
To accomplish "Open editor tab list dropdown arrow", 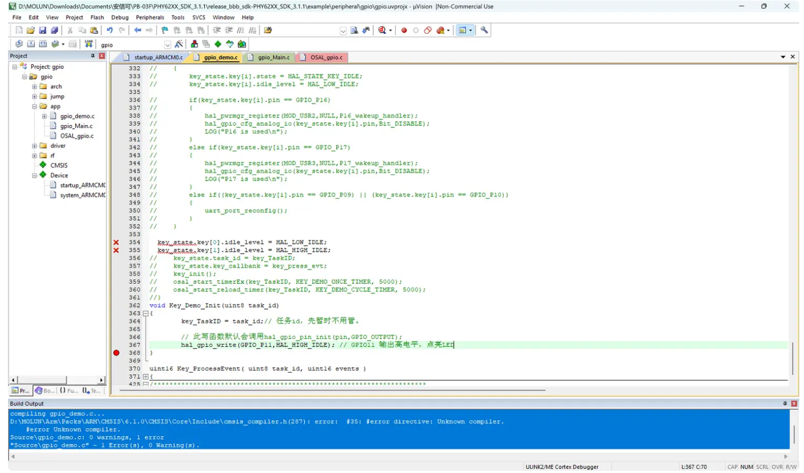I will tap(783, 57).
